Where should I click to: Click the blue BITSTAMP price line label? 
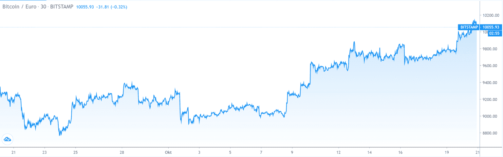coord(469,27)
